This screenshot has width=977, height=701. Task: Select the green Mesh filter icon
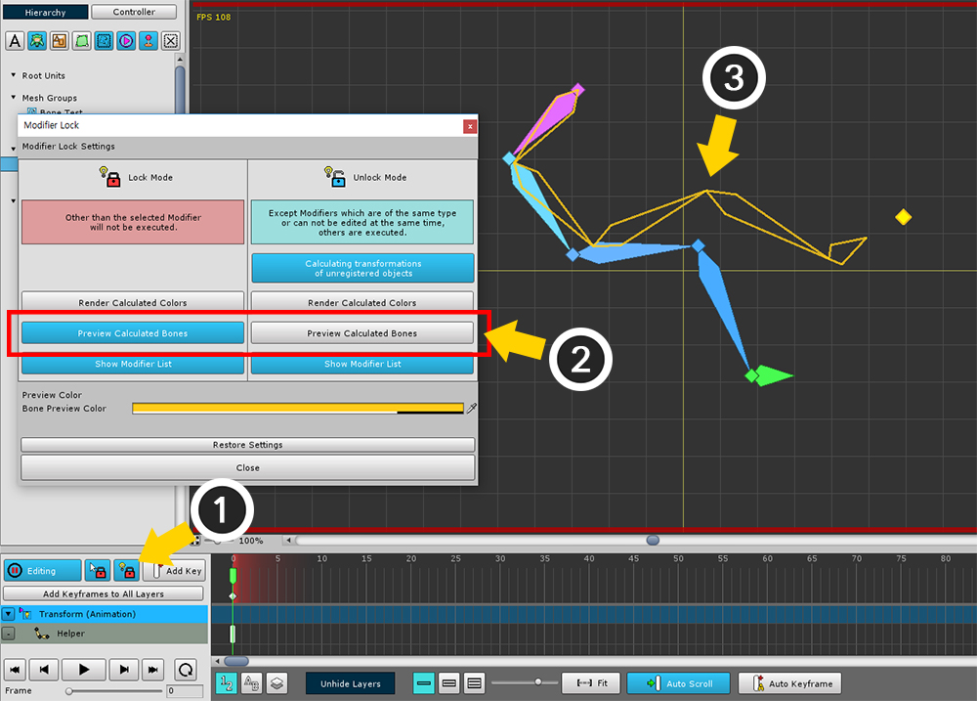click(x=82, y=40)
